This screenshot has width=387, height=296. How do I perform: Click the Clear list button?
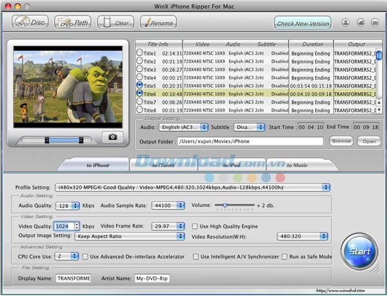pyautogui.click(x=115, y=23)
